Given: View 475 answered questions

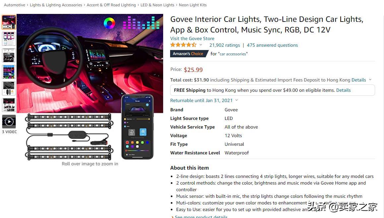Looking at the screenshot, I should (272, 45).
